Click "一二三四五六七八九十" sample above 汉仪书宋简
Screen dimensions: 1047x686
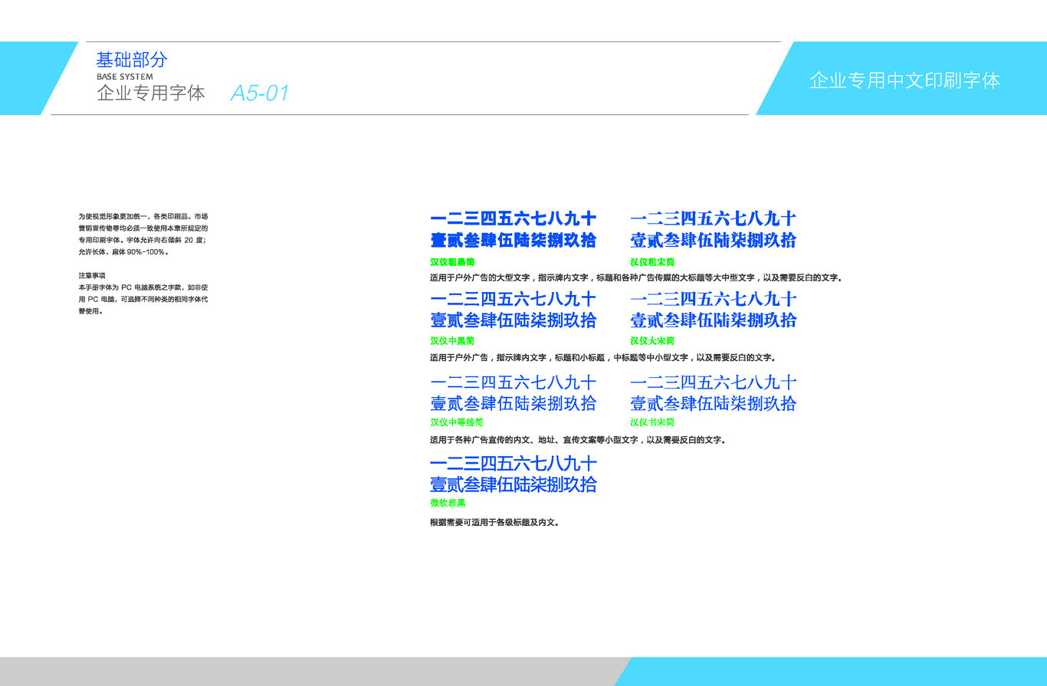714,382
